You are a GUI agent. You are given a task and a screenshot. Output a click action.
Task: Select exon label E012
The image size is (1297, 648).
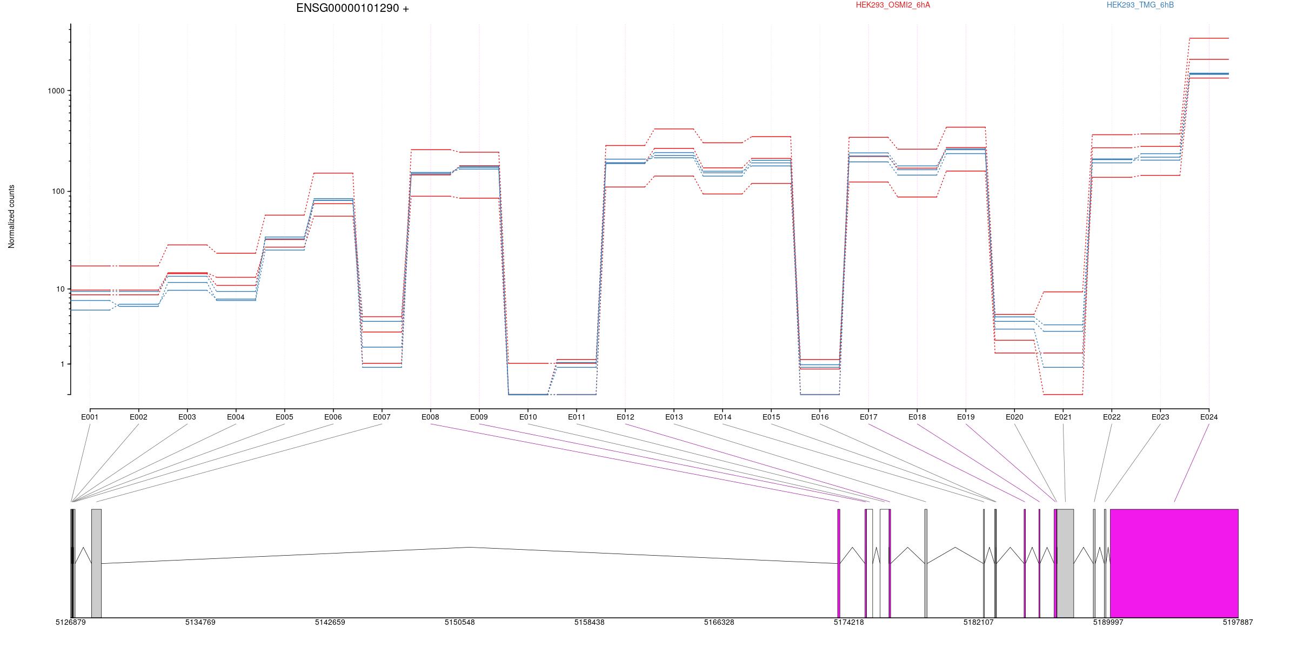click(x=625, y=417)
